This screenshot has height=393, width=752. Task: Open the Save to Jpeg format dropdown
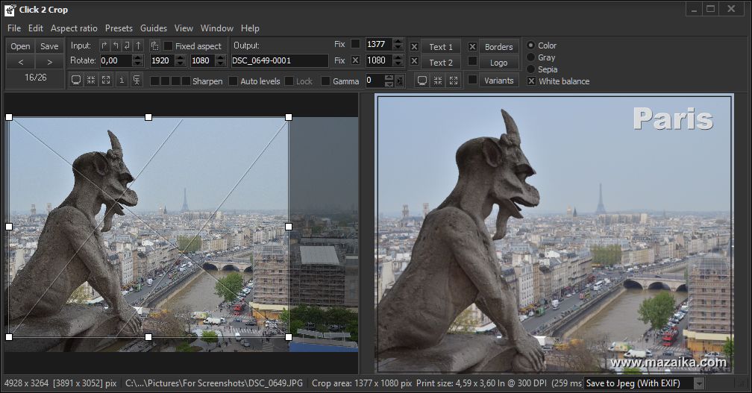699,383
